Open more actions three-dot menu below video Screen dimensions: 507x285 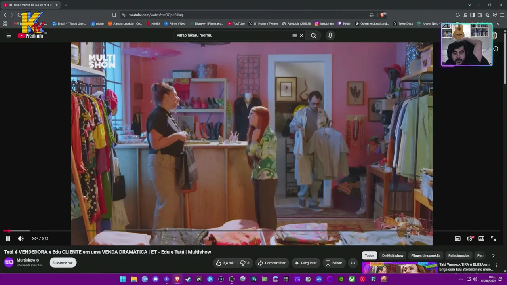(353, 263)
